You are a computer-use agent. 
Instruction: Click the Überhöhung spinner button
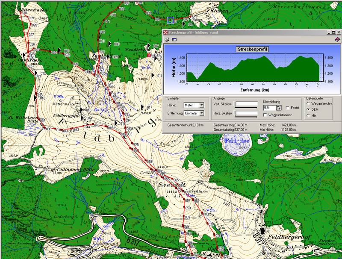279,108
